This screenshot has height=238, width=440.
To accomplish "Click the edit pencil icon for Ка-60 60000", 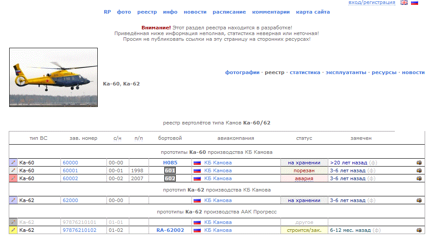I will tap(13, 163).
